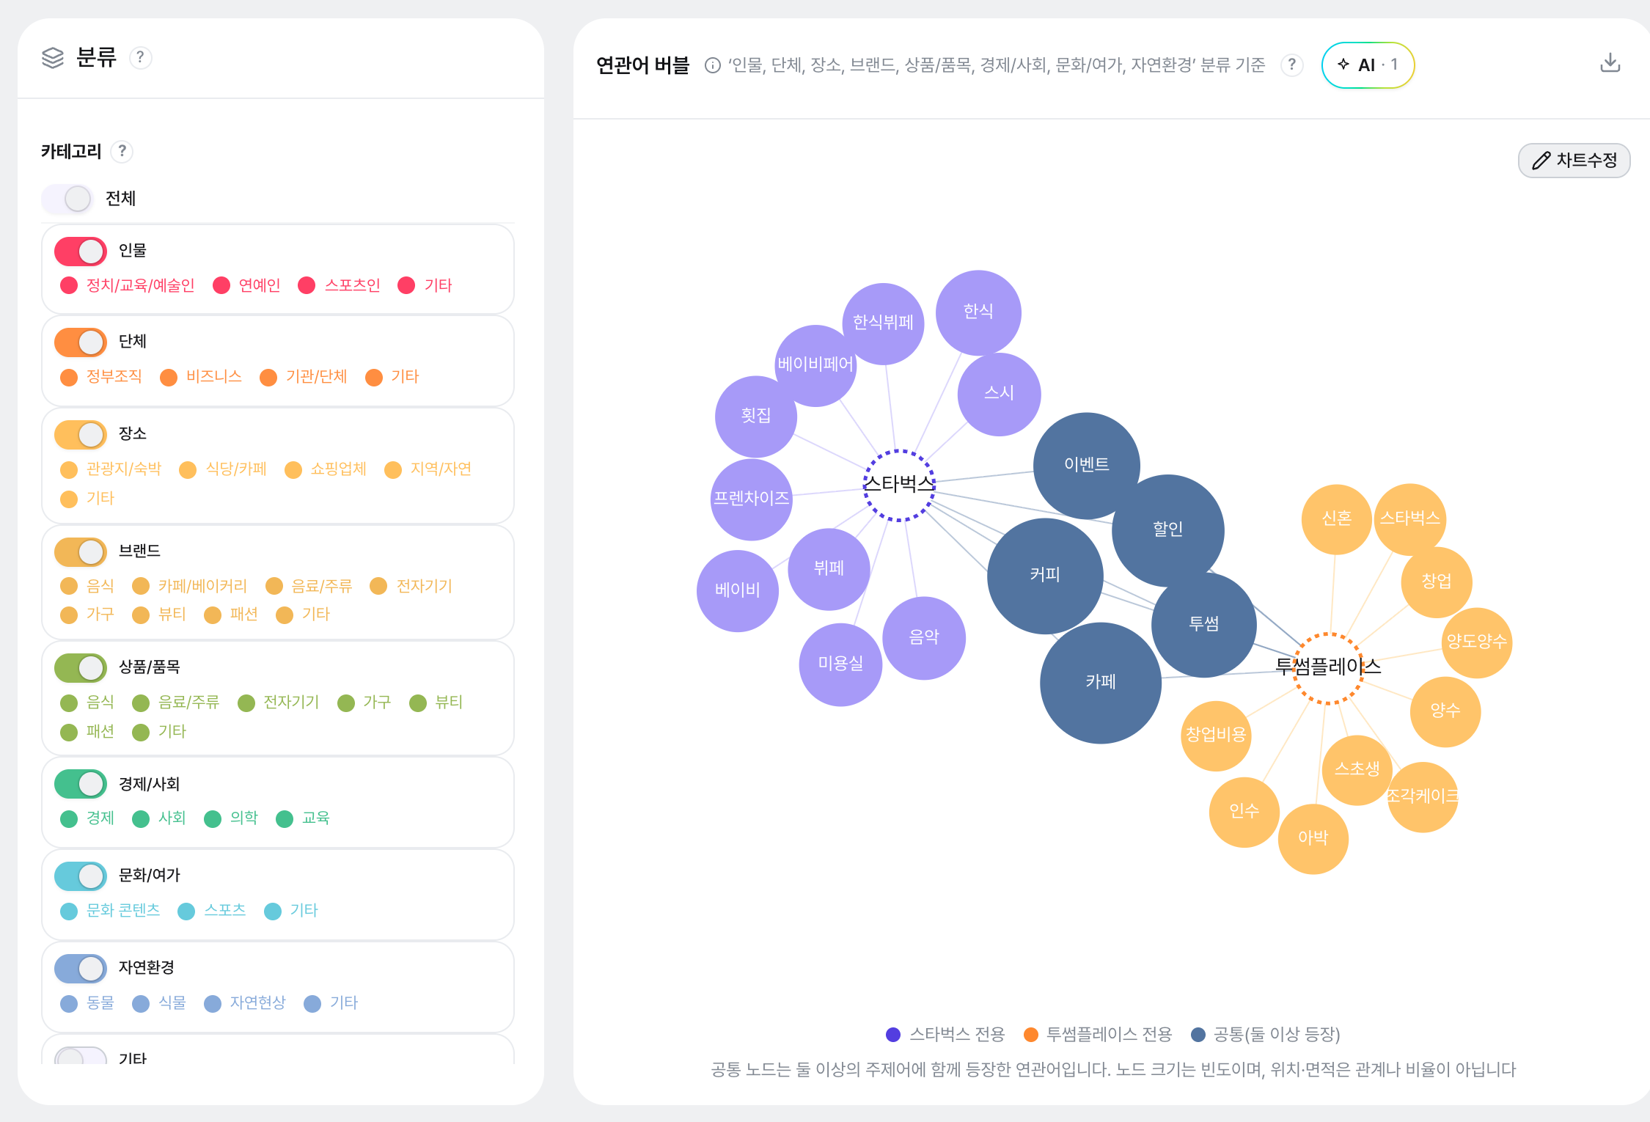The height and width of the screenshot is (1122, 1650).
Task: Select the 연예인 subcategory under 인물
Action: tap(247, 285)
